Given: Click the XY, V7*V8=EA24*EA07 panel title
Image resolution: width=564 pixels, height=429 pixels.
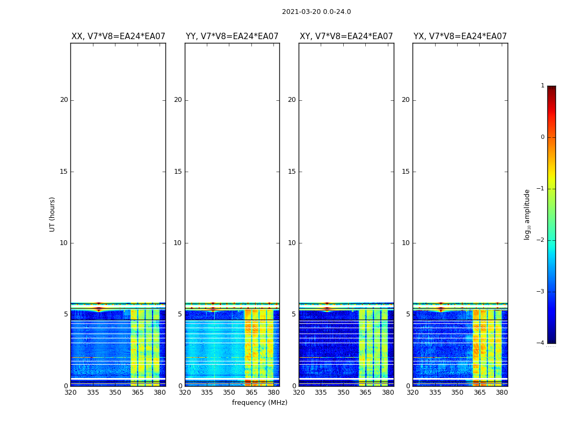Looking at the screenshot, I should coord(346,36).
